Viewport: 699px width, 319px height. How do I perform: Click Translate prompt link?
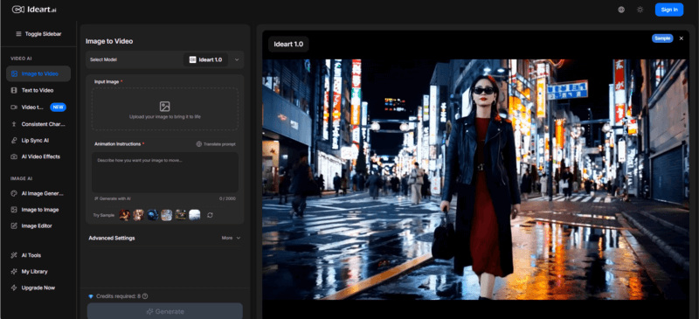[x=216, y=144]
